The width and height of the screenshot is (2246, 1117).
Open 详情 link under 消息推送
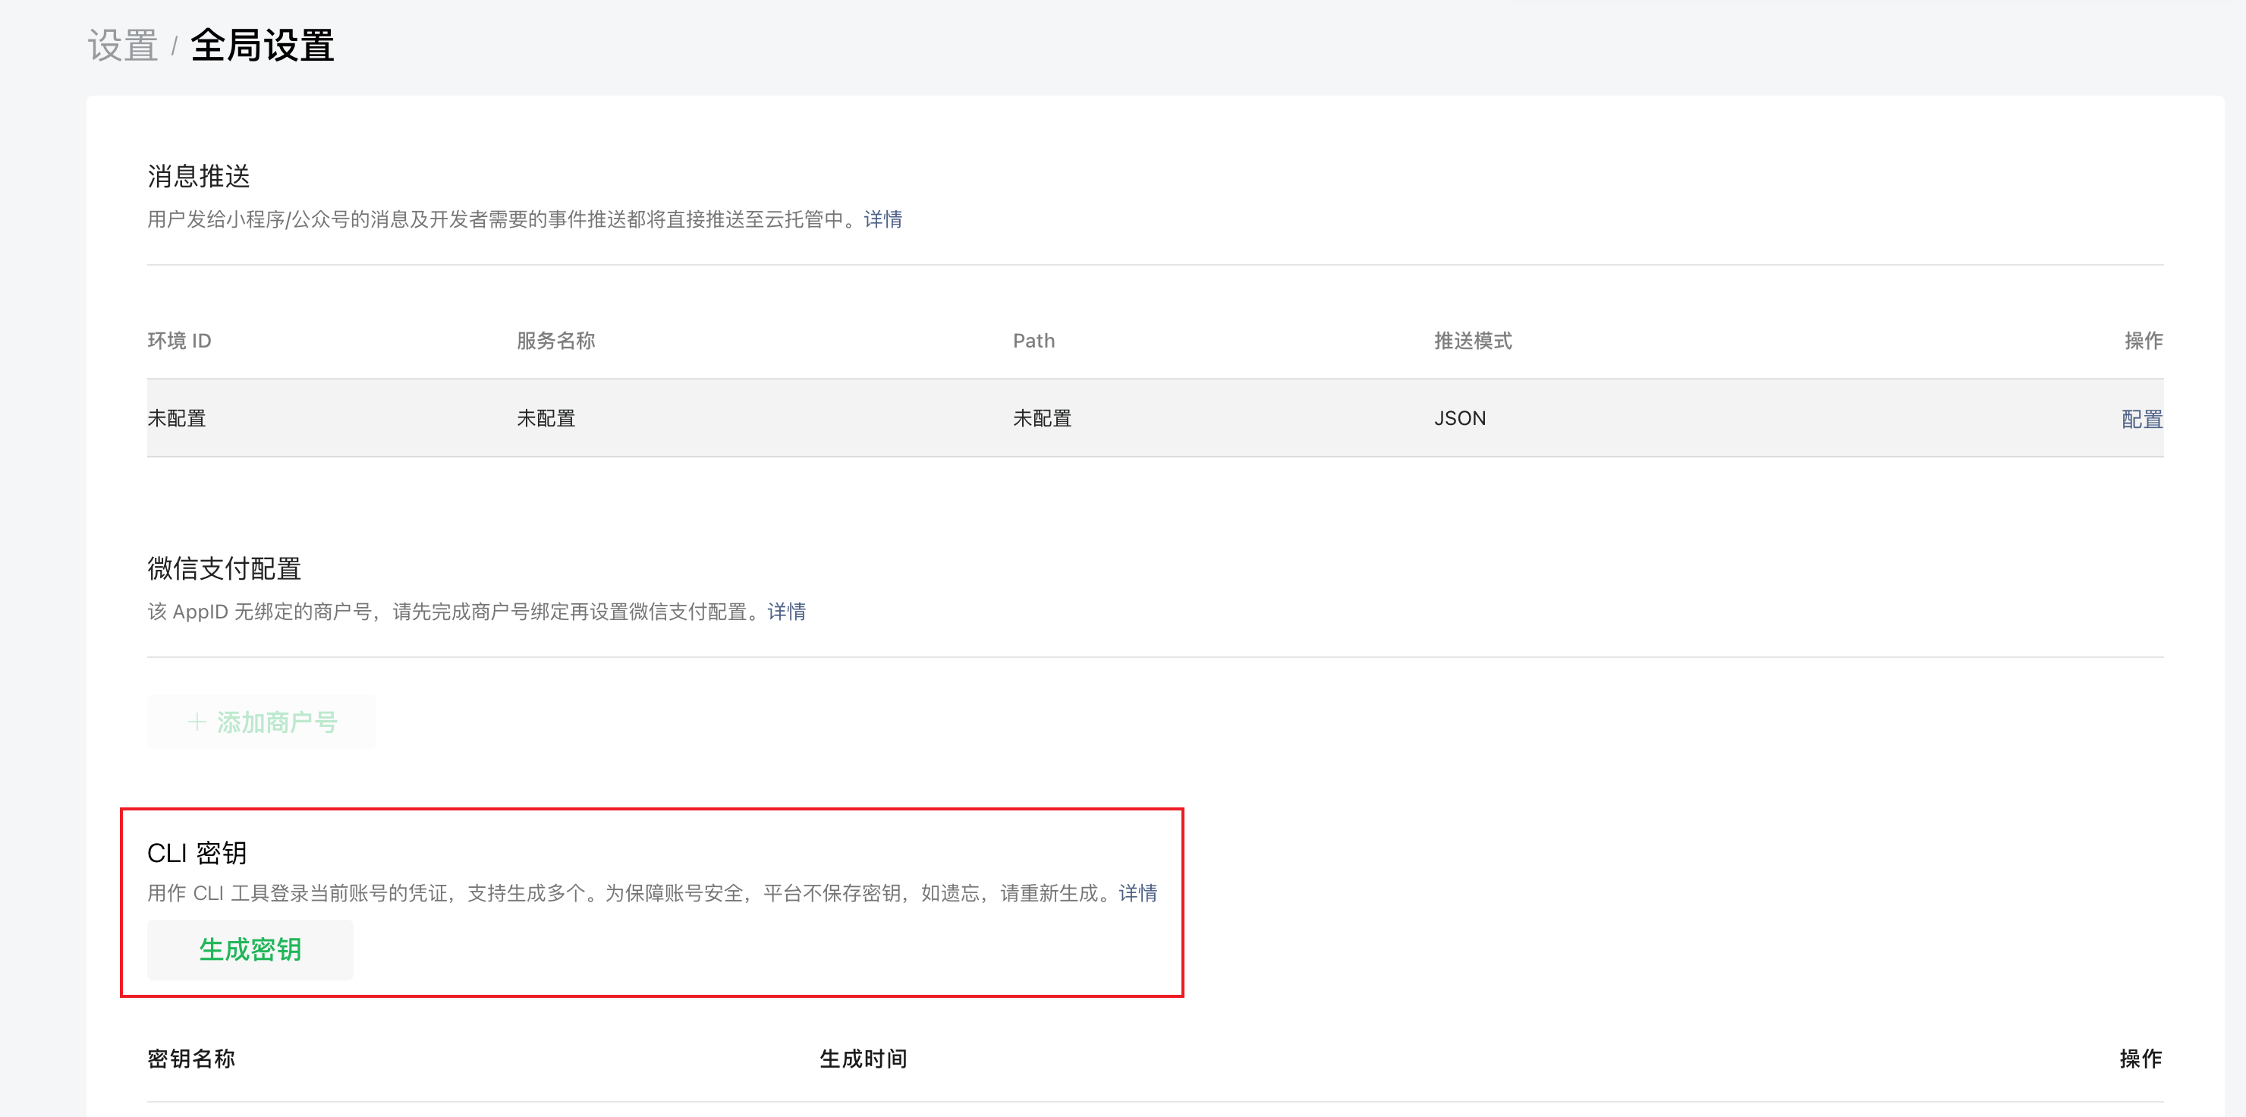coord(882,219)
